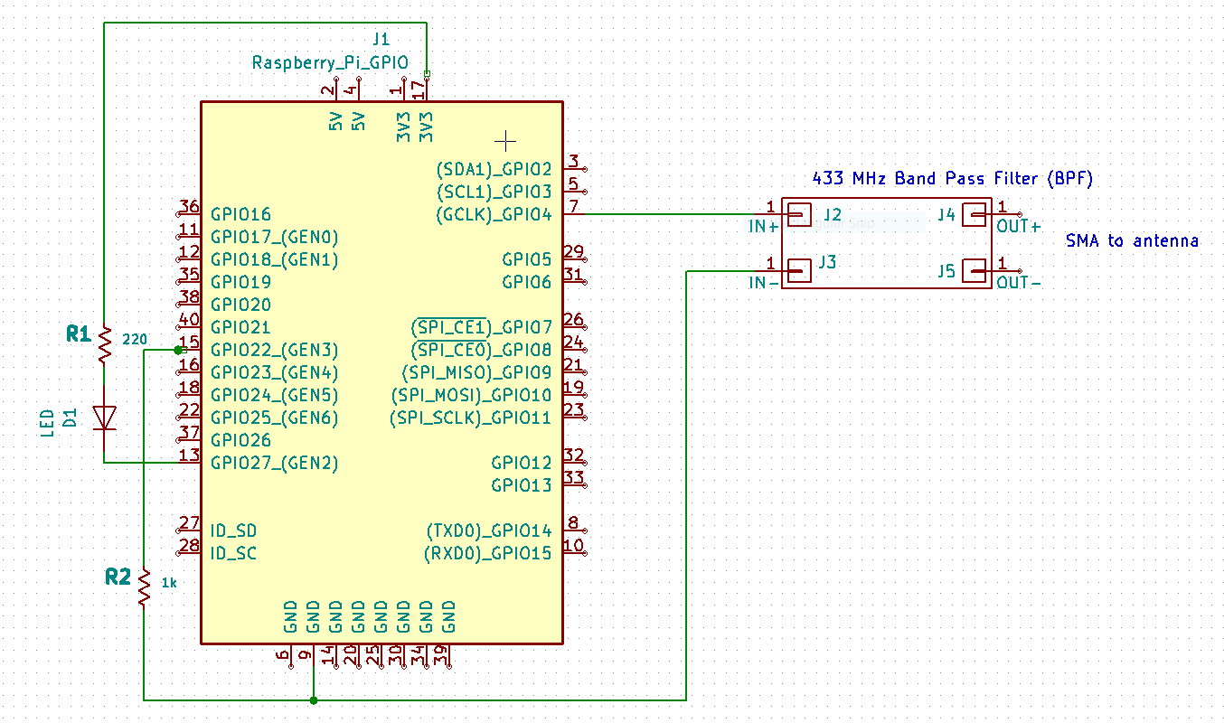Image resolution: width=1224 pixels, height=723 pixels.
Task: Click the J2 connector pad symbol
Action: [798, 214]
